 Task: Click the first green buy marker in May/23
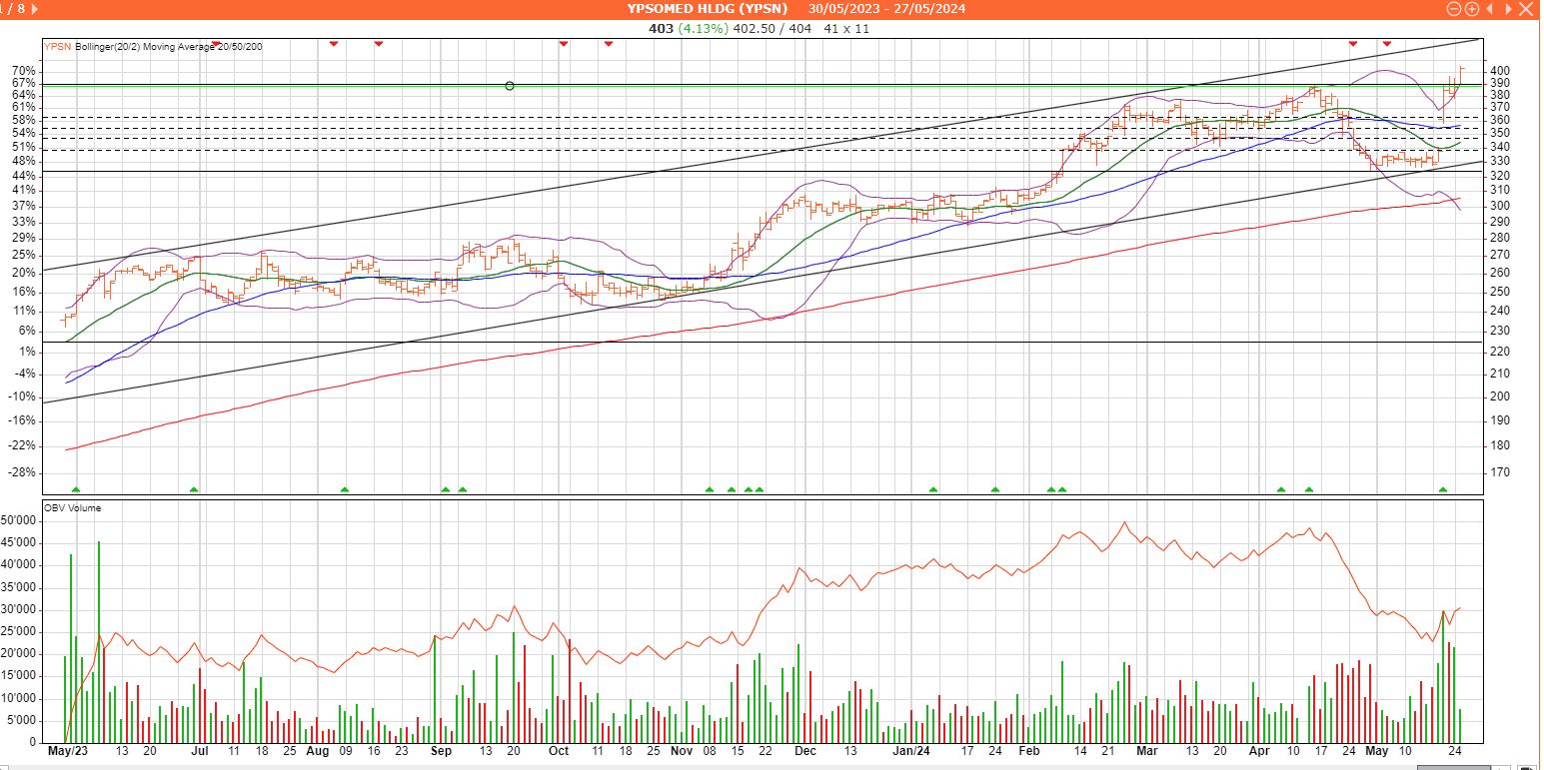point(76,489)
